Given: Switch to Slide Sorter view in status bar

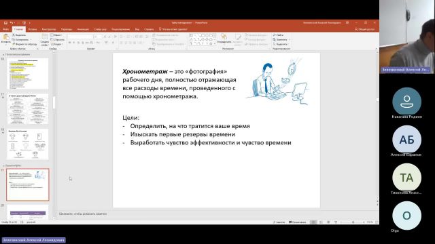Looking at the screenshot, I should [x=321, y=222].
